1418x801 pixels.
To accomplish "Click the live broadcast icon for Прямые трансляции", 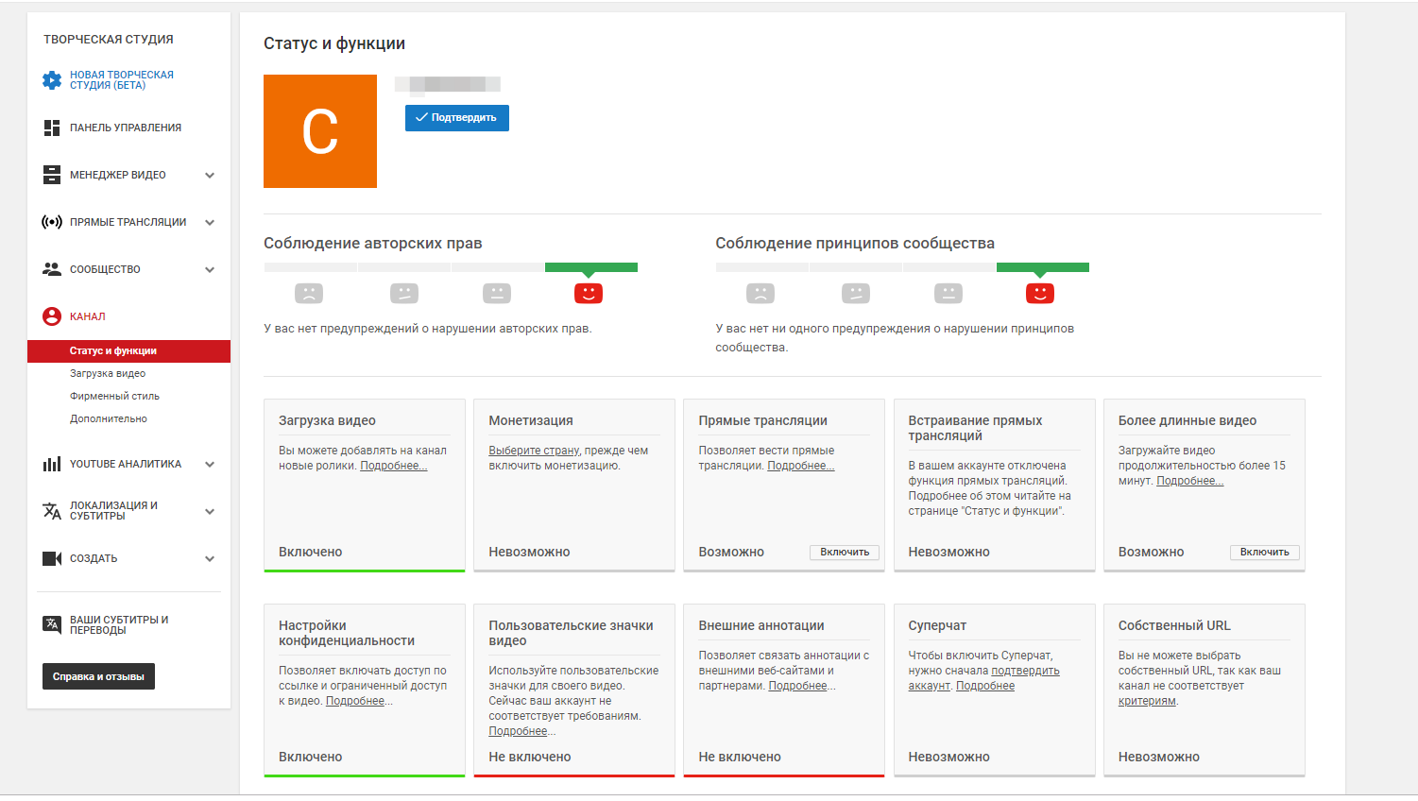I will click(x=52, y=222).
